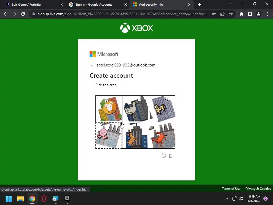273x205 pixels.
Task: Open Chrome three-dot menu
Action: click(x=267, y=14)
